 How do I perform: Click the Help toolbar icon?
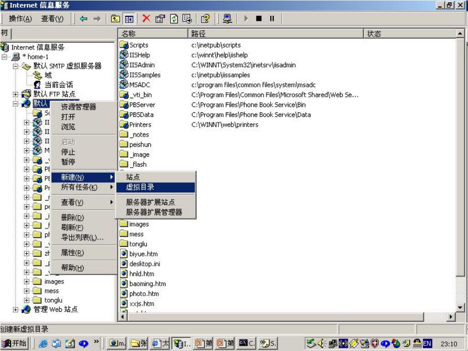click(205, 19)
